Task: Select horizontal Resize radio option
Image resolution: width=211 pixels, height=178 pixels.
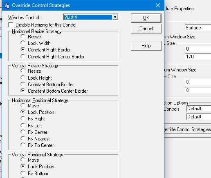Action: 23,37
